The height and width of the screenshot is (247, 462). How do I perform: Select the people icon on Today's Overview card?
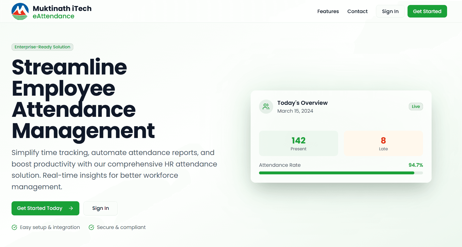pos(266,106)
